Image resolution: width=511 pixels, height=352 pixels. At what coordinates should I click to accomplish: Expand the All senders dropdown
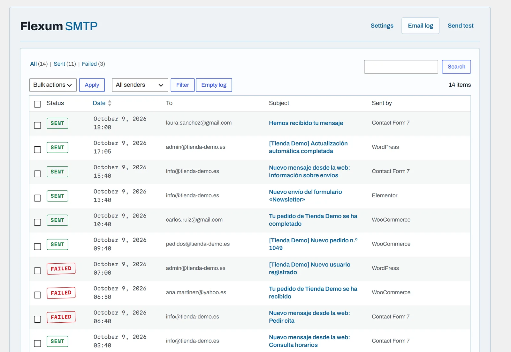coord(140,85)
